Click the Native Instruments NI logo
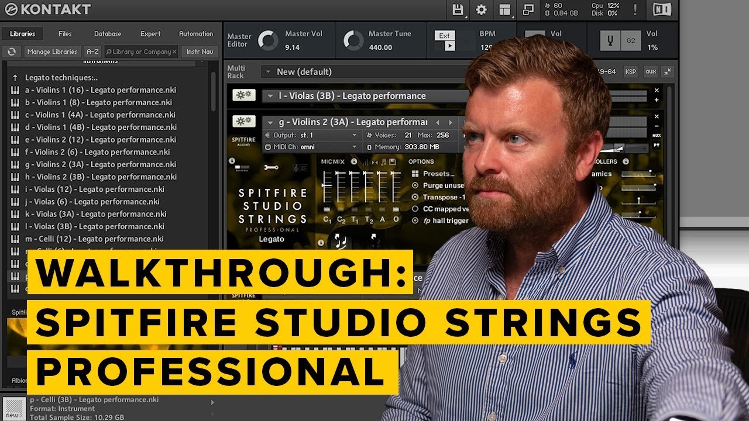749x421 pixels. (x=664, y=9)
